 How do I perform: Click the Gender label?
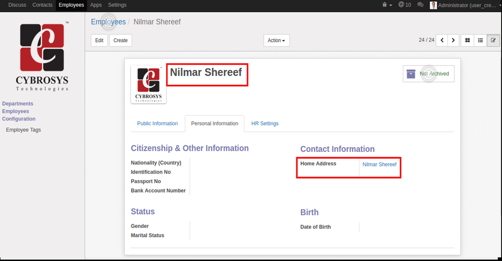pyautogui.click(x=140, y=226)
